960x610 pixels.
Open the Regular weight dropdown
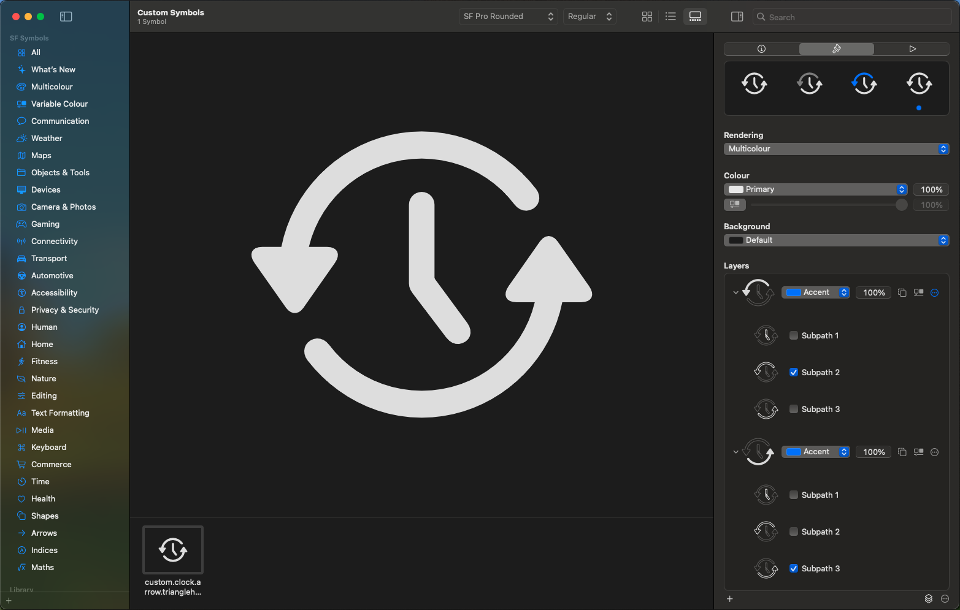tap(589, 17)
